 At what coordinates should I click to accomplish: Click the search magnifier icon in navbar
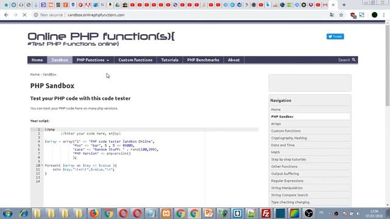[353, 60]
